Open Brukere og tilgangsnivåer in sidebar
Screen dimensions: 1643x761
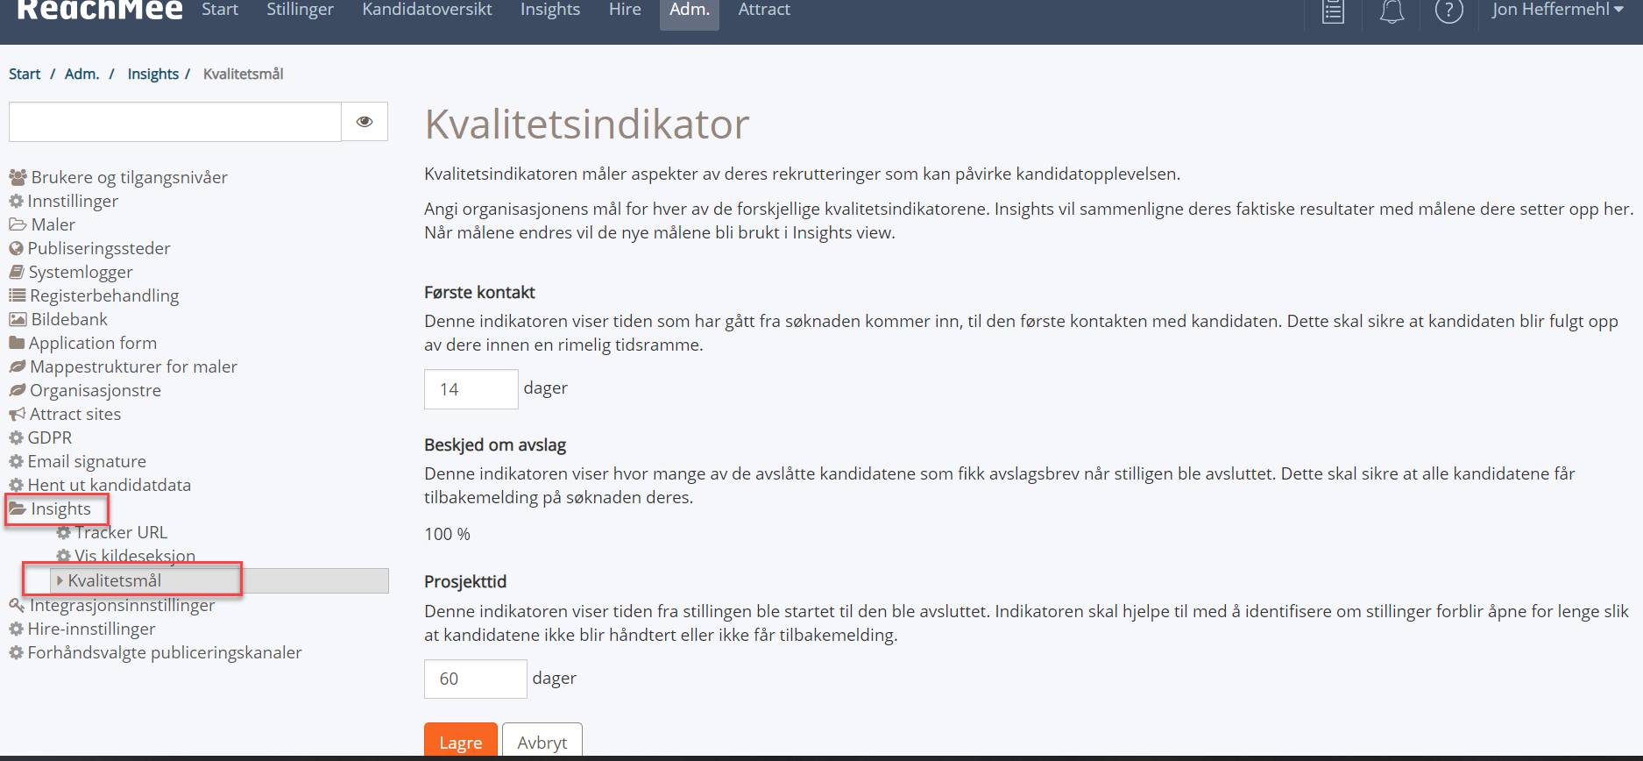(130, 177)
